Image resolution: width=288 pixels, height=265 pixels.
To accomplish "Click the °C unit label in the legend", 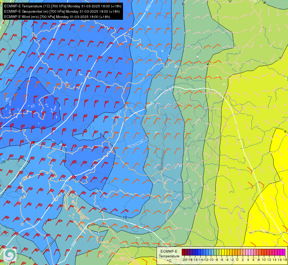I will pyautogui.click(x=169, y=261).
